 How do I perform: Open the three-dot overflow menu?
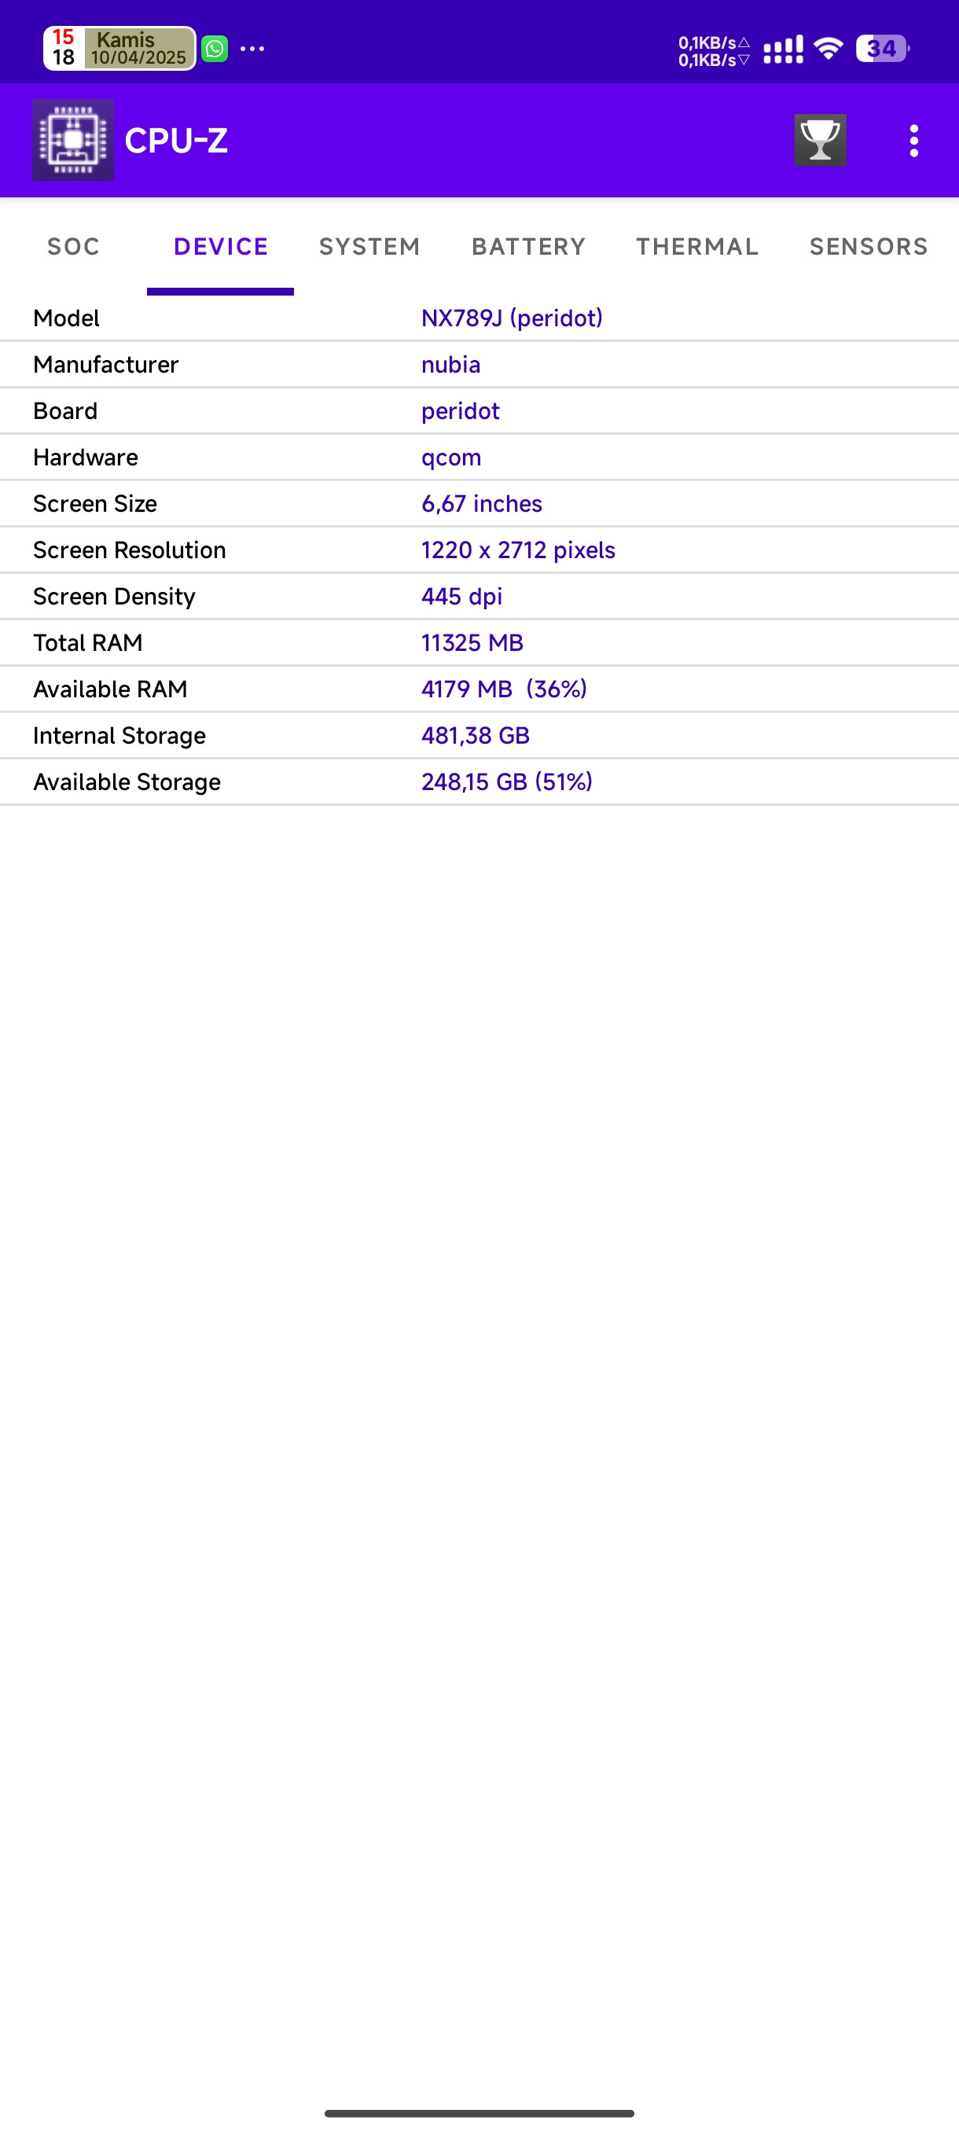tap(913, 141)
